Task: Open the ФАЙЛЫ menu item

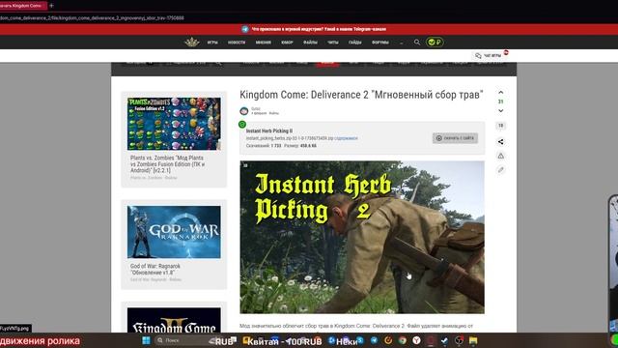Action: (x=310, y=43)
